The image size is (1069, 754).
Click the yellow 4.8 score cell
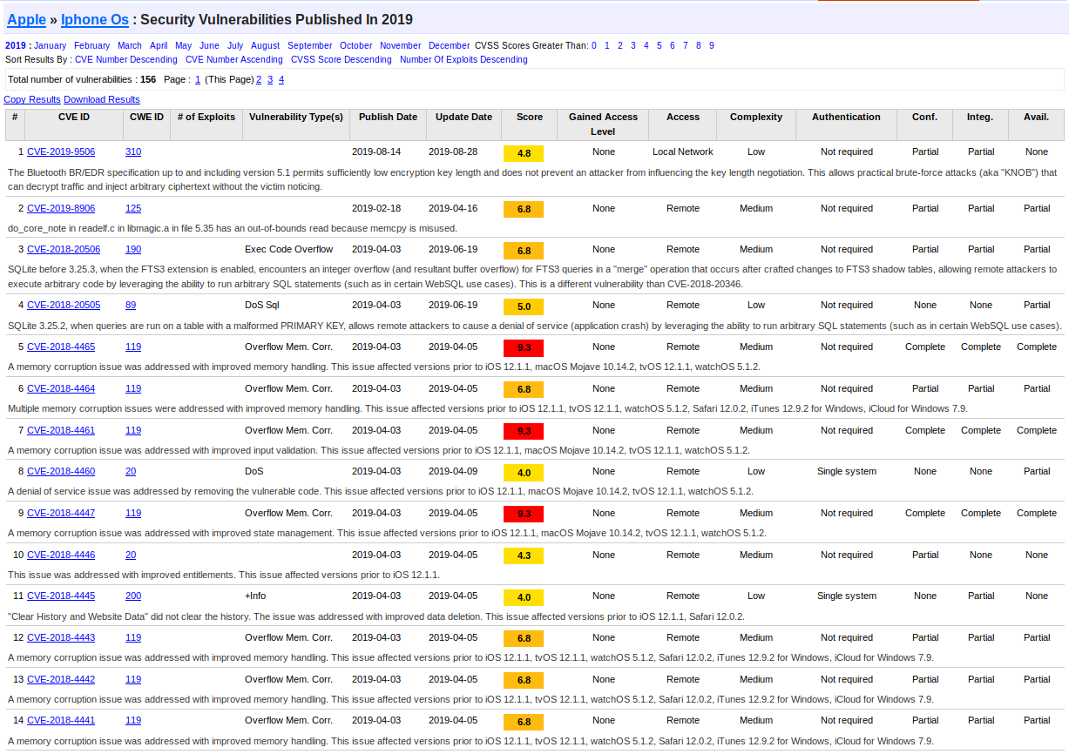pos(524,153)
